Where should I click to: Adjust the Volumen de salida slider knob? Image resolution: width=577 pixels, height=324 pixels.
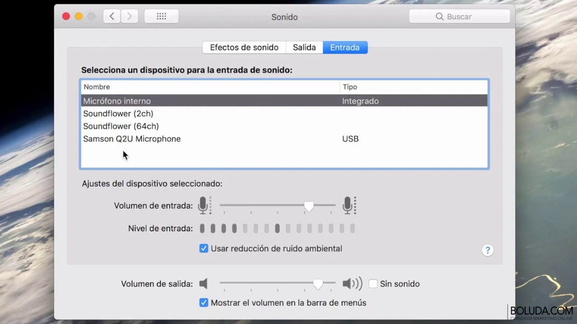[318, 284]
